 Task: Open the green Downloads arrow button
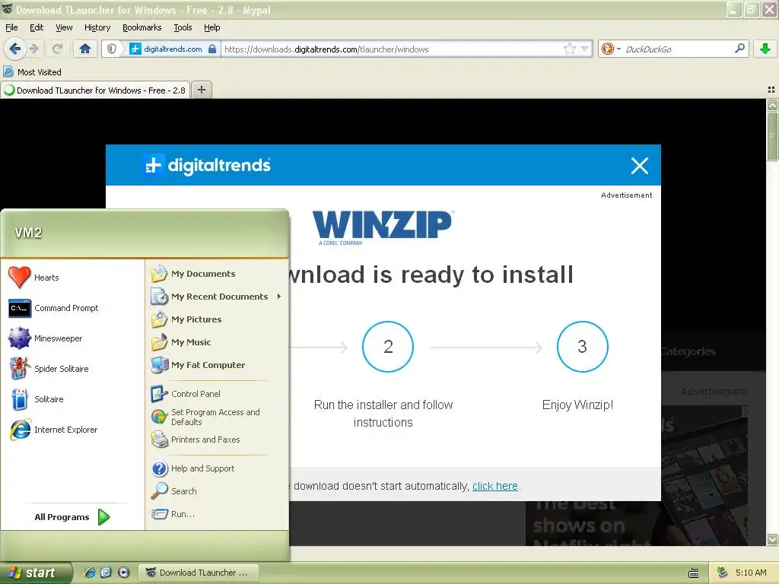(x=765, y=49)
